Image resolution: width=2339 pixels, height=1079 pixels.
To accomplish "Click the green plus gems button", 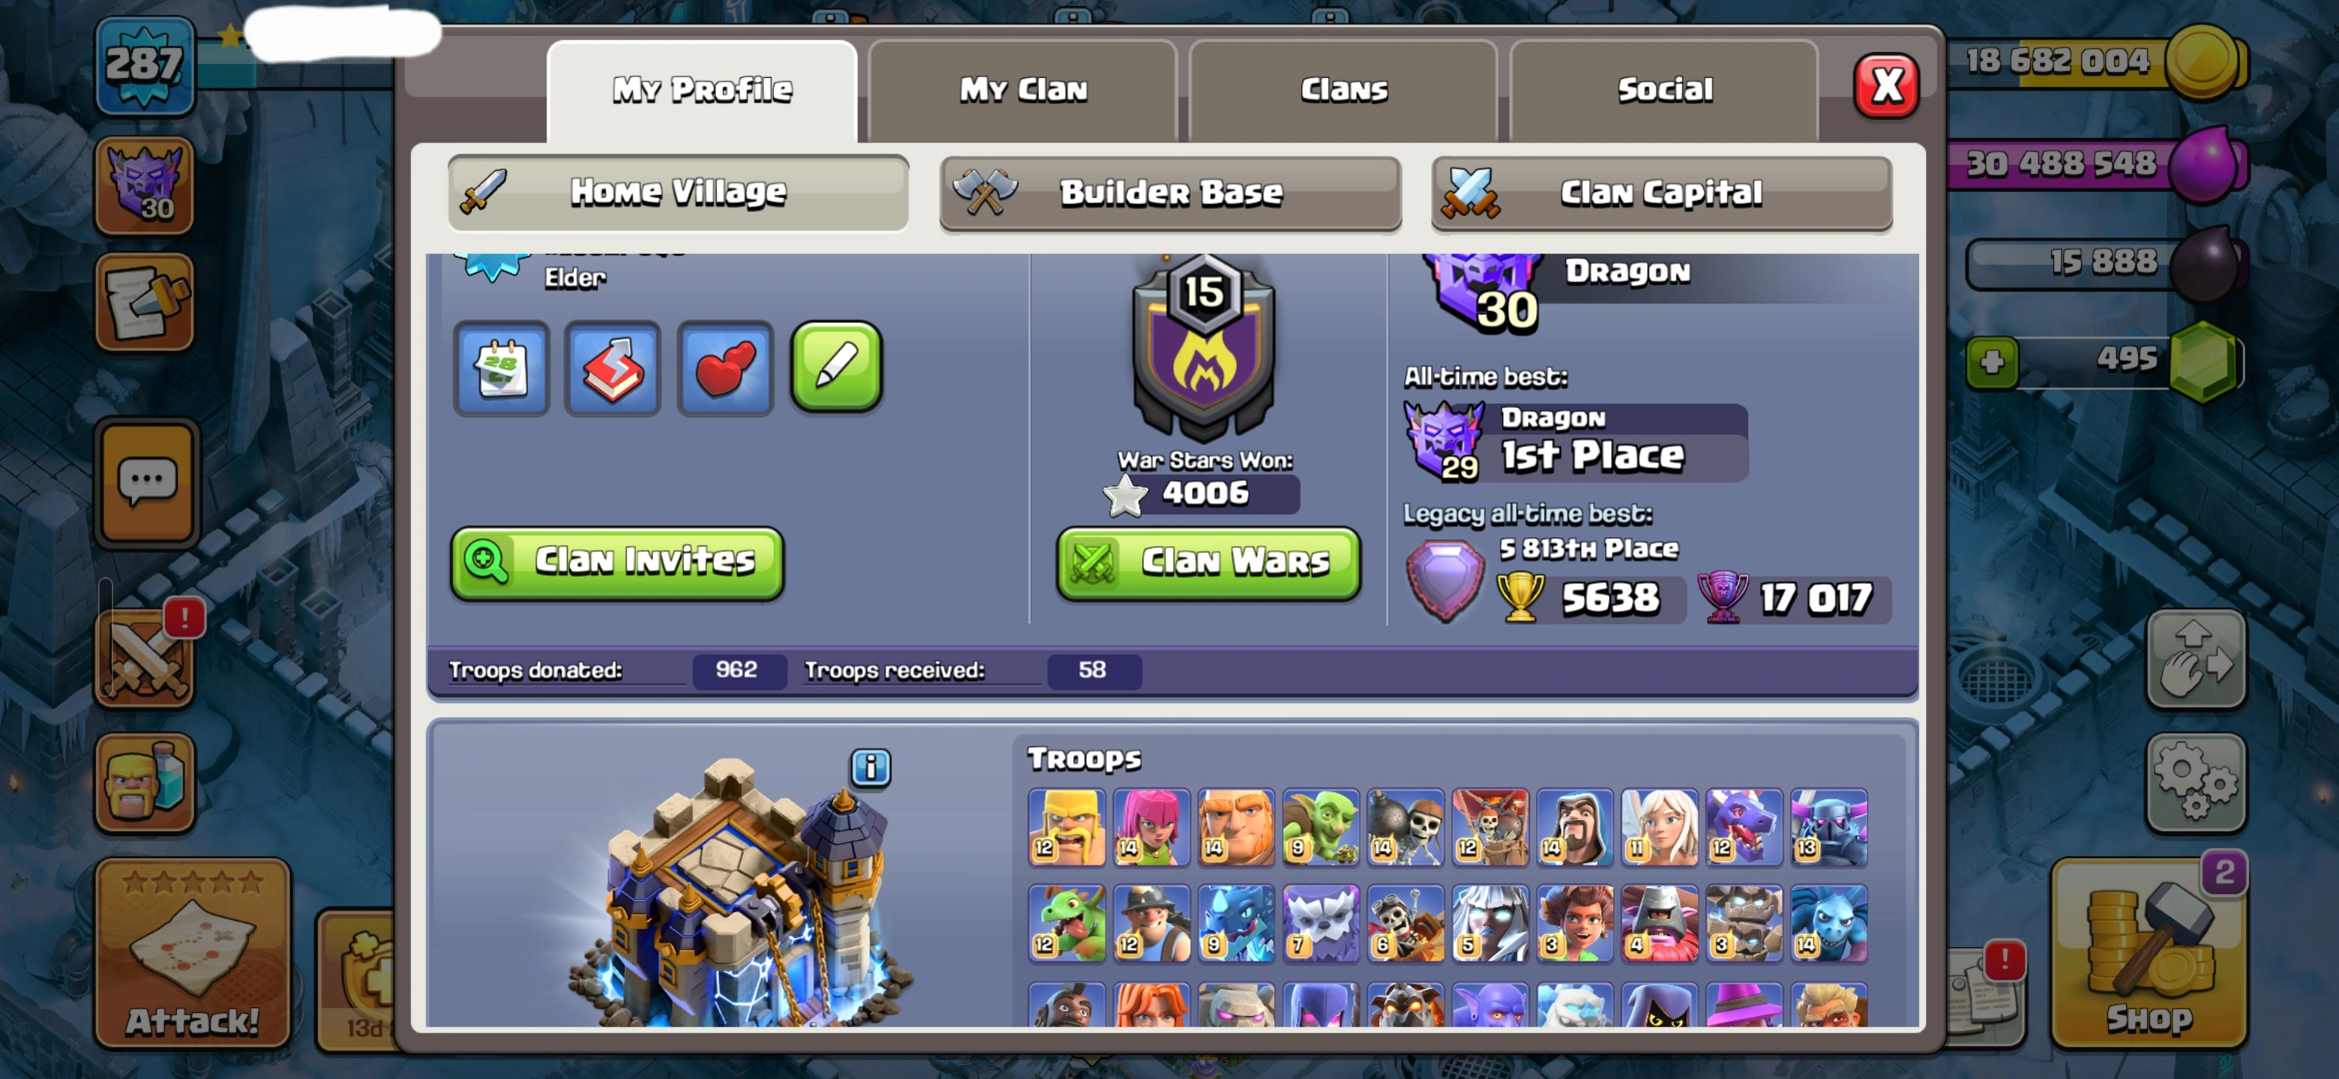I will (1992, 362).
